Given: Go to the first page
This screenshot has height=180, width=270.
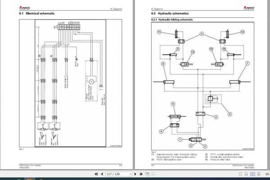Looking at the screenshot, I should 96,174.
